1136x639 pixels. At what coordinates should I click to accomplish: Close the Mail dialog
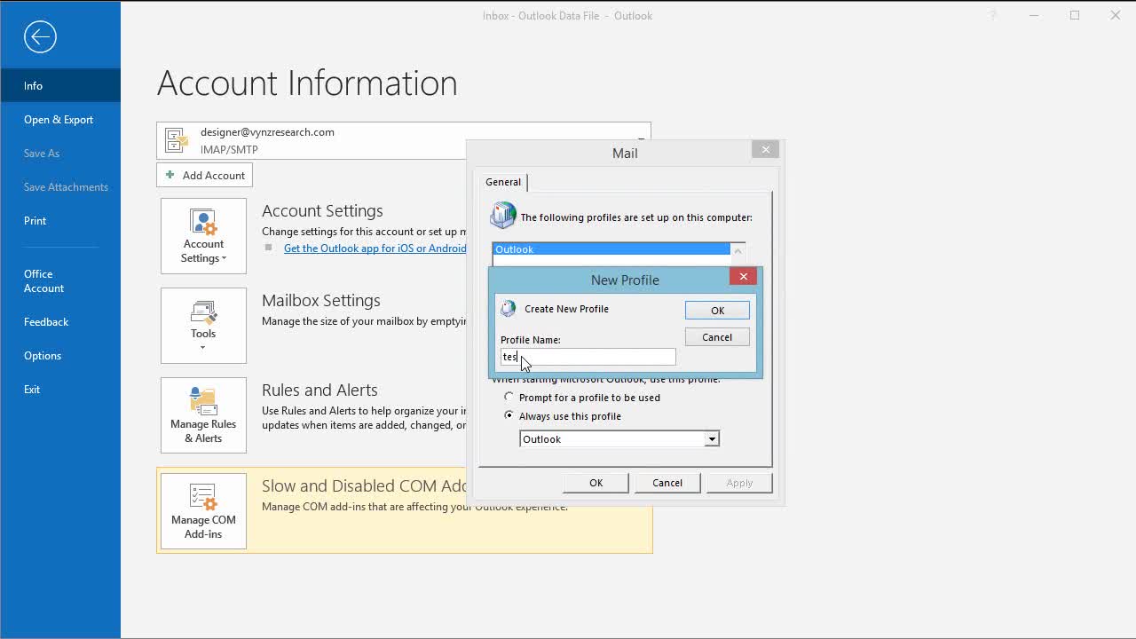point(765,149)
